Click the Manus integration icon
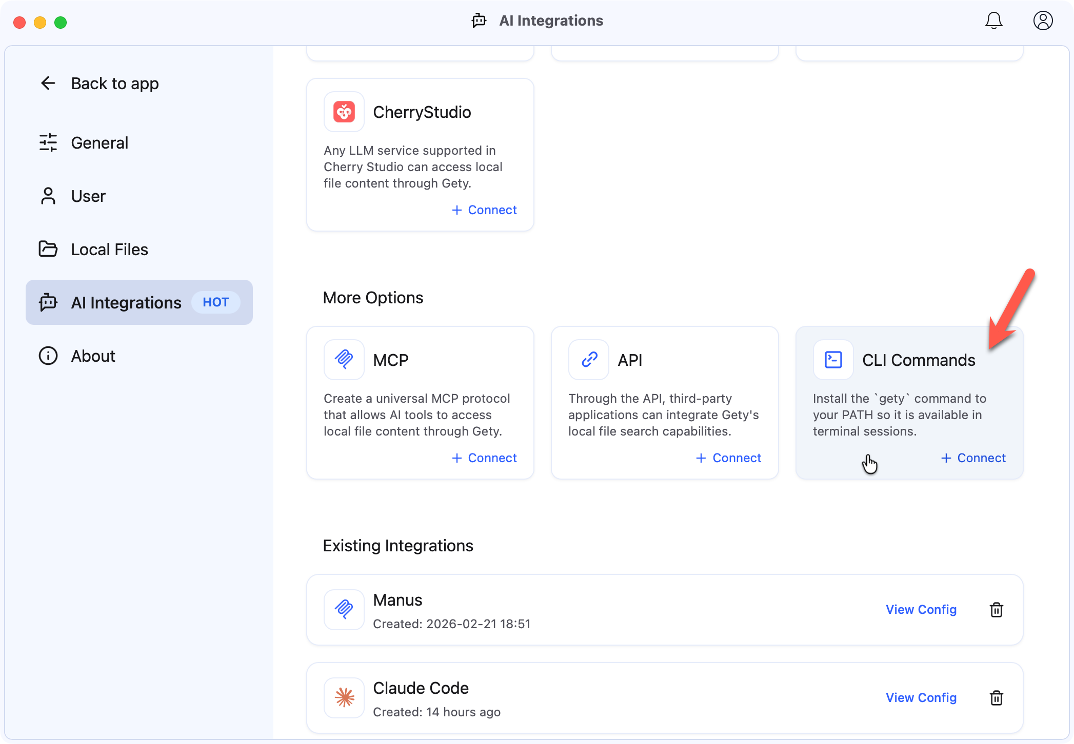 click(x=344, y=610)
